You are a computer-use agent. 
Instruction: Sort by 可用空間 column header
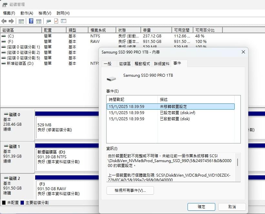(182, 30)
